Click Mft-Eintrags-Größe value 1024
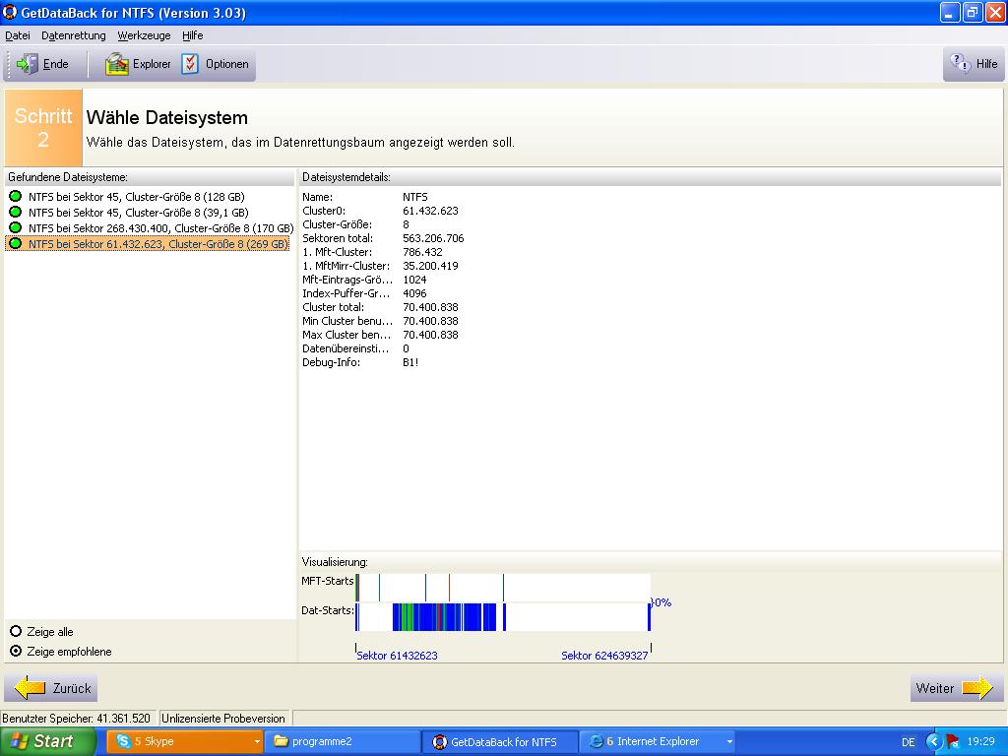The image size is (1008, 756). click(x=414, y=279)
